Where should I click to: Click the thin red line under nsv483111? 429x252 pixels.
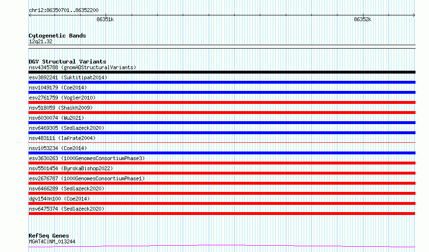222,142
